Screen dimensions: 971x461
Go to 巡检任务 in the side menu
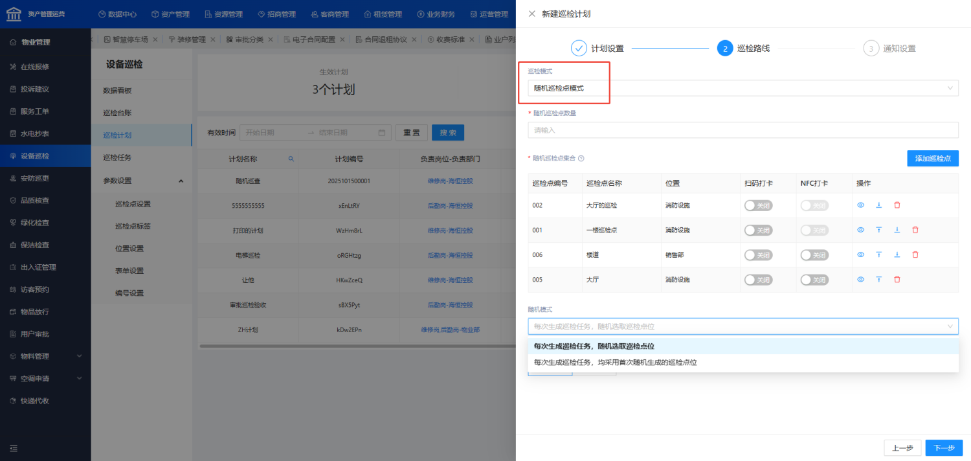click(x=117, y=157)
